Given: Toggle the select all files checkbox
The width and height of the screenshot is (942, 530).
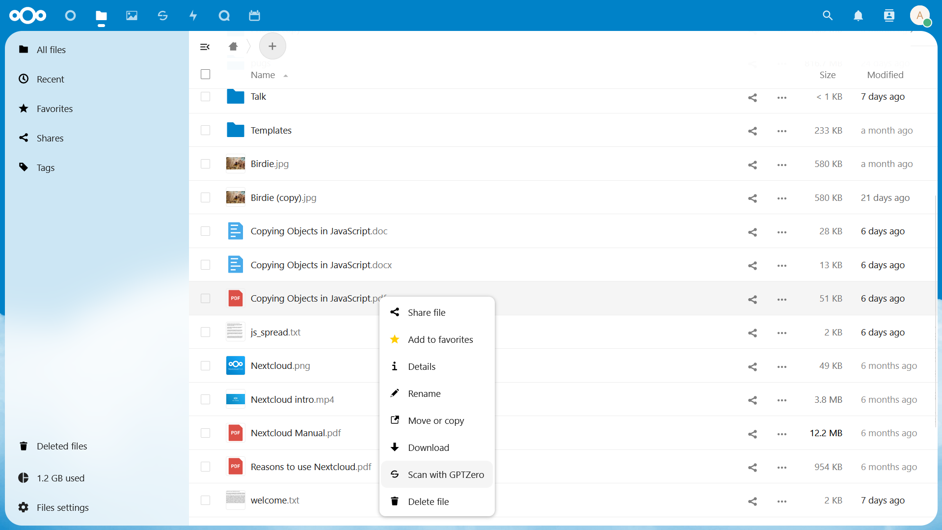Looking at the screenshot, I should tap(206, 74).
